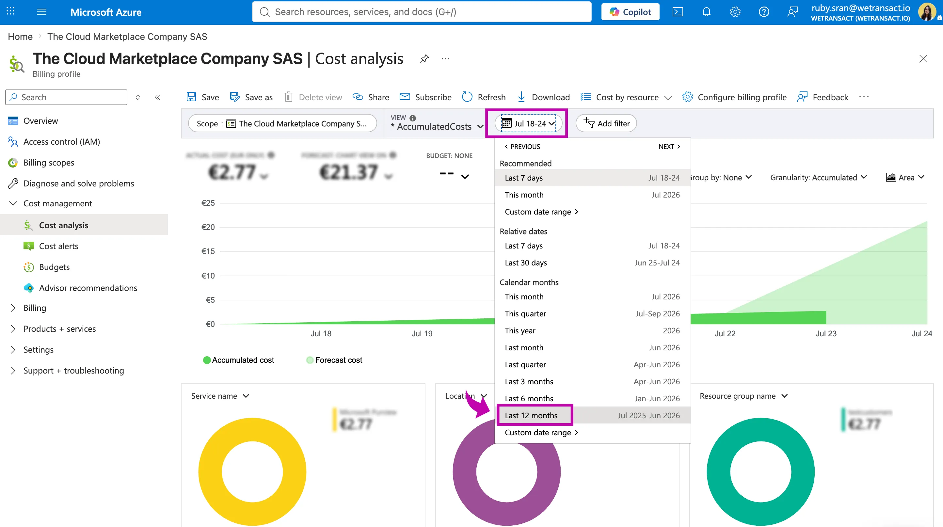Open the hamburger portal menu

point(42,12)
